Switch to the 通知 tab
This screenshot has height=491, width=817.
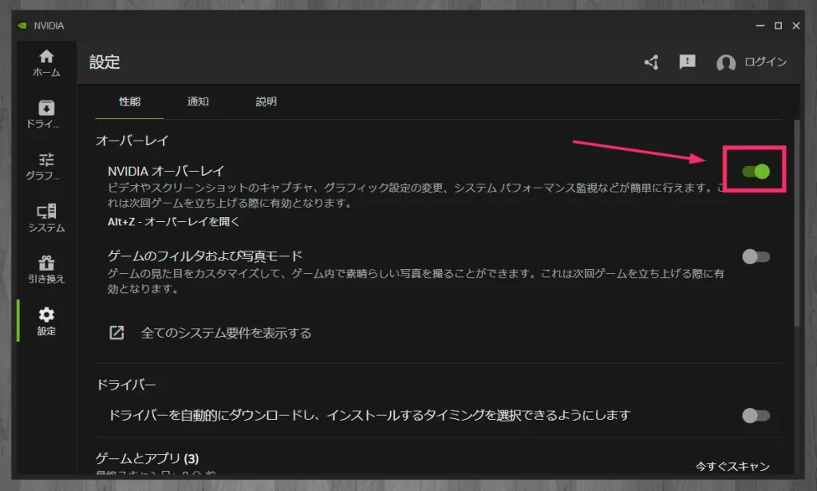[x=198, y=101]
